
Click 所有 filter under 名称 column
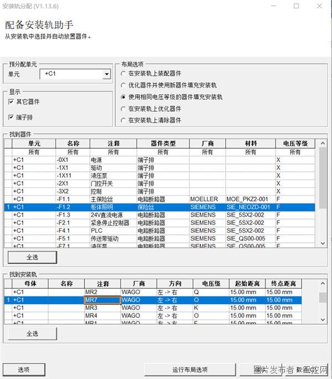pos(72,152)
